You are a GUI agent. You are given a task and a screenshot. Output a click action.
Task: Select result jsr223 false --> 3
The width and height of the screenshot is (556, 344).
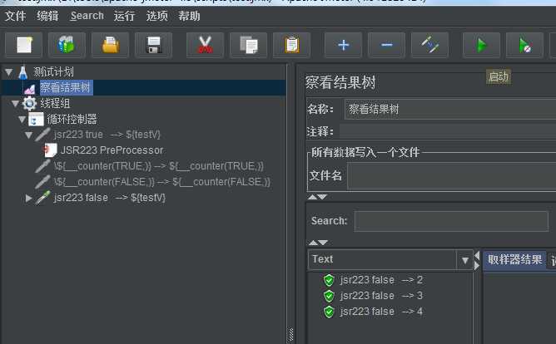click(x=381, y=296)
